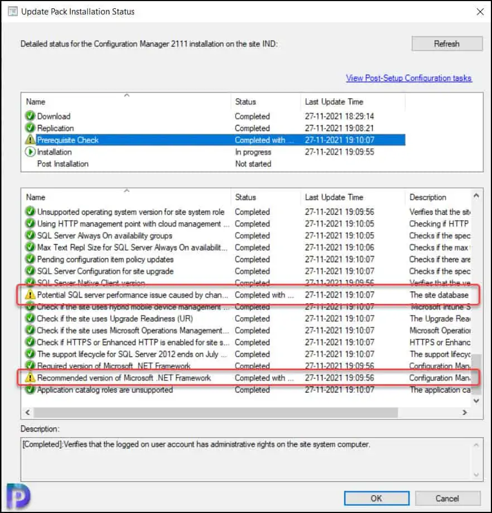Click scroll down arrow in Description box
The width and height of the screenshot is (492, 513).
pyautogui.click(x=476, y=475)
